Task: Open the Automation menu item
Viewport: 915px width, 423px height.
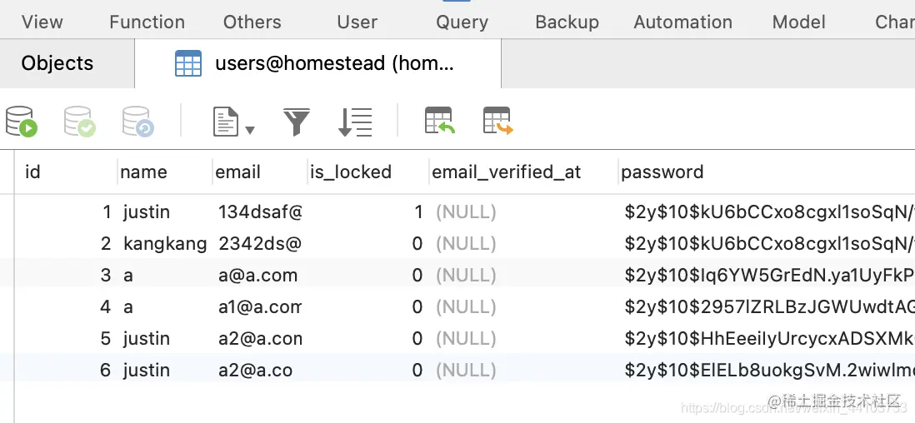Action: [682, 22]
